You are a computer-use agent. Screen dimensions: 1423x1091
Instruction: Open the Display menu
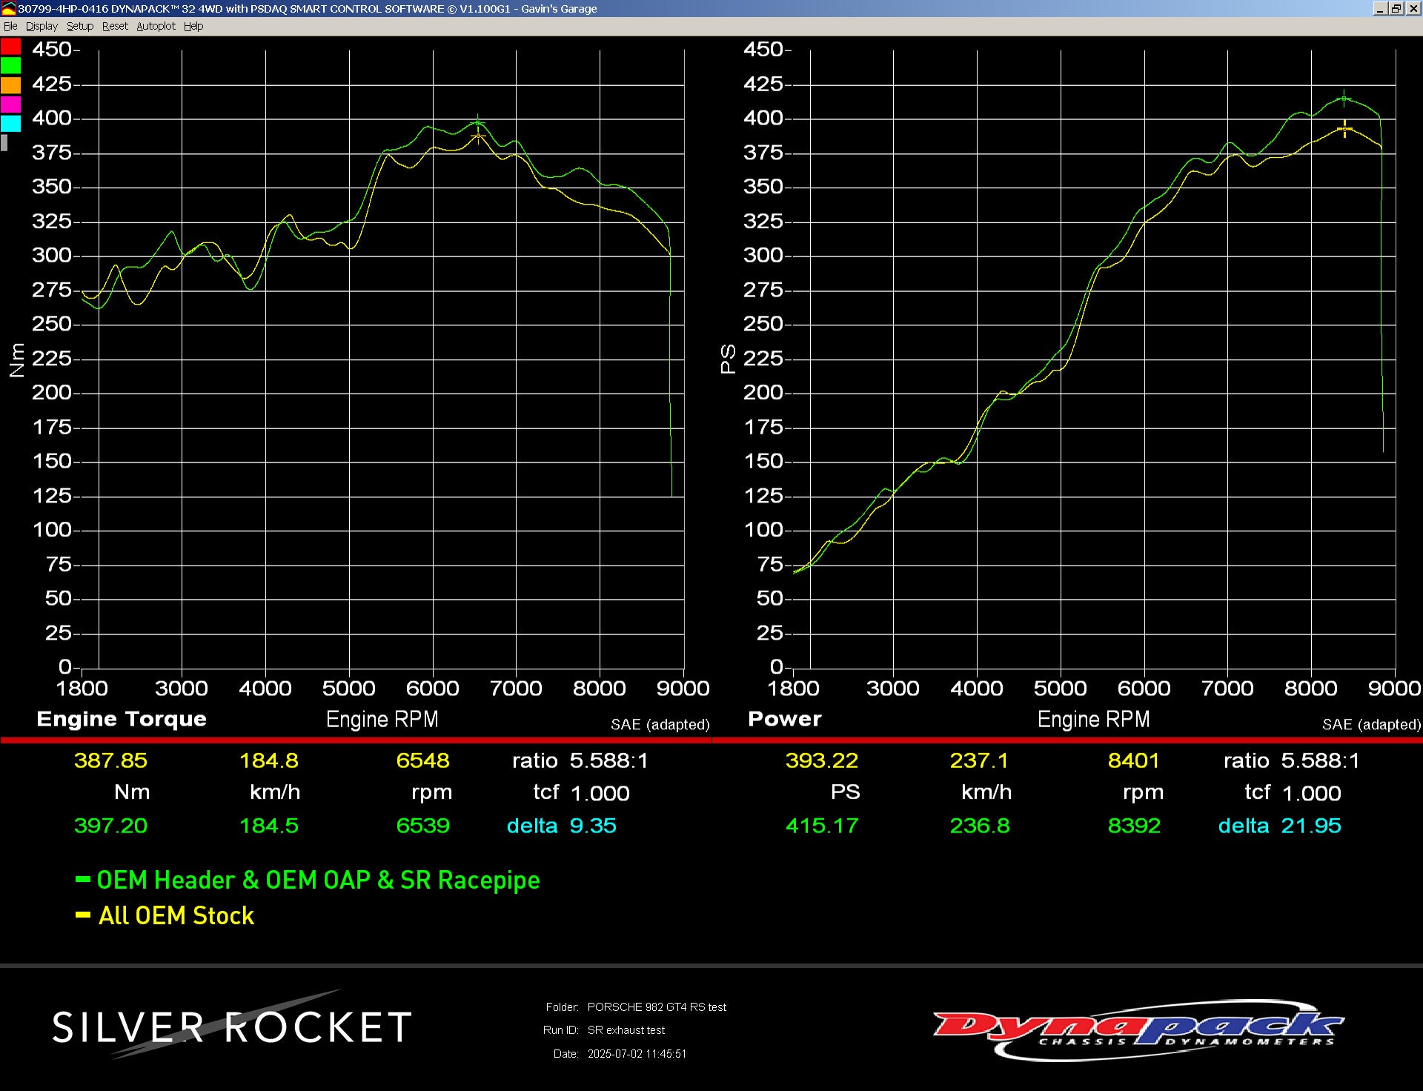pyautogui.click(x=42, y=26)
